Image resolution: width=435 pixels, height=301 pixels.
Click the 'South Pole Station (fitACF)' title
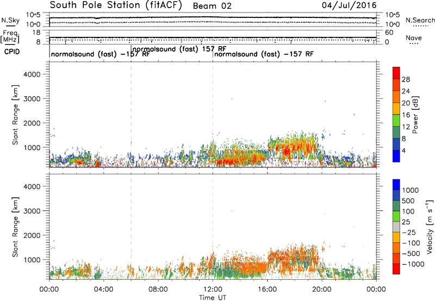(x=116, y=5)
